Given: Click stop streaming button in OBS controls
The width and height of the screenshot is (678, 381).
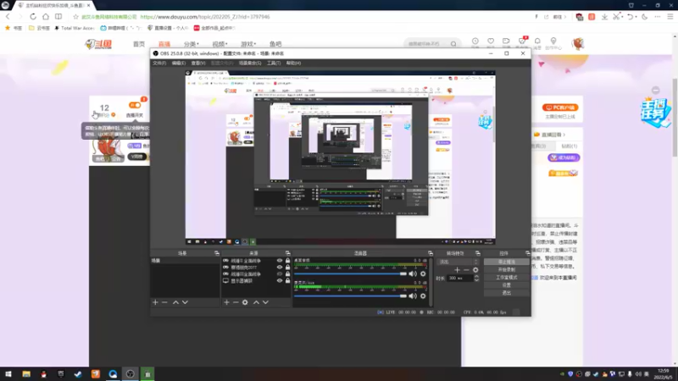Looking at the screenshot, I should [506, 262].
